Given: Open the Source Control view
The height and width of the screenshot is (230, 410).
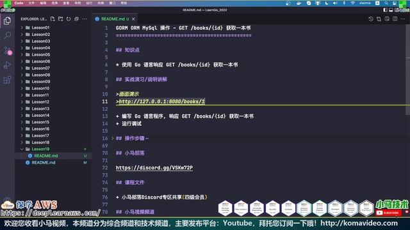Looking at the screenshot, I should 7,50.
